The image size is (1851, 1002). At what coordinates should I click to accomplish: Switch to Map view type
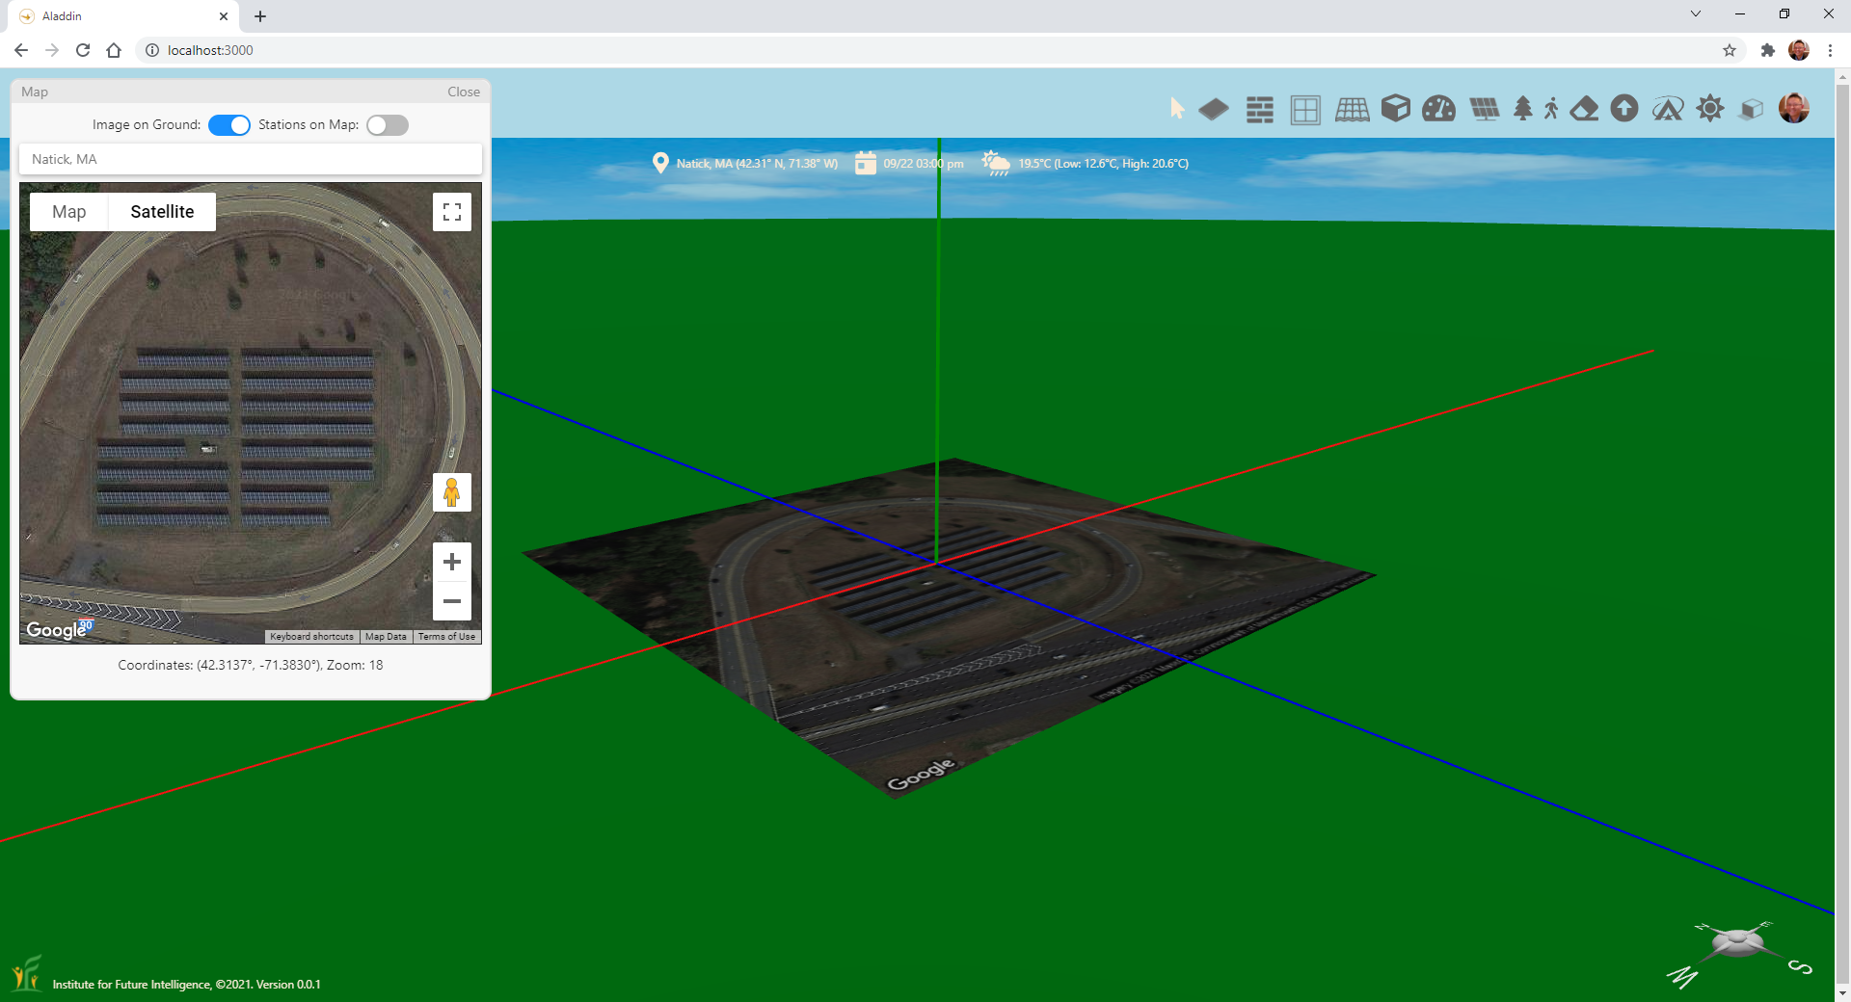point(68,212)
